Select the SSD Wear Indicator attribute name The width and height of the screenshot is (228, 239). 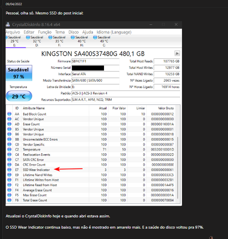(36, 170)
